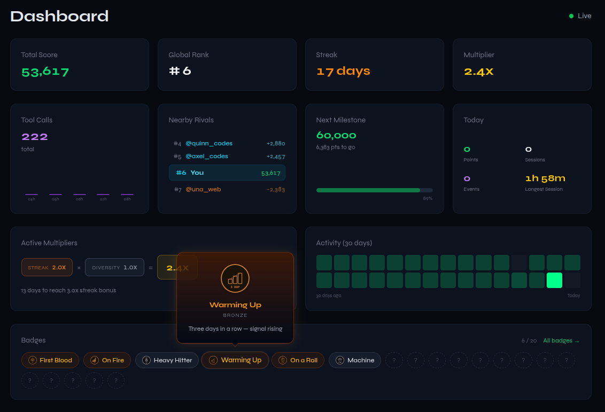Screen dimensions: 605x412
Task: Select your #6 You row in Nearby Rivals
Action: pos(227,173)
